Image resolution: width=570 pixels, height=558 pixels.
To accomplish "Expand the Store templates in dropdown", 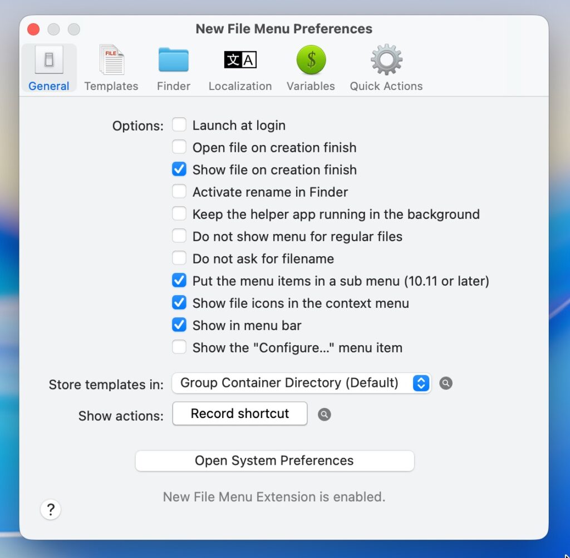I will [301, 383].
